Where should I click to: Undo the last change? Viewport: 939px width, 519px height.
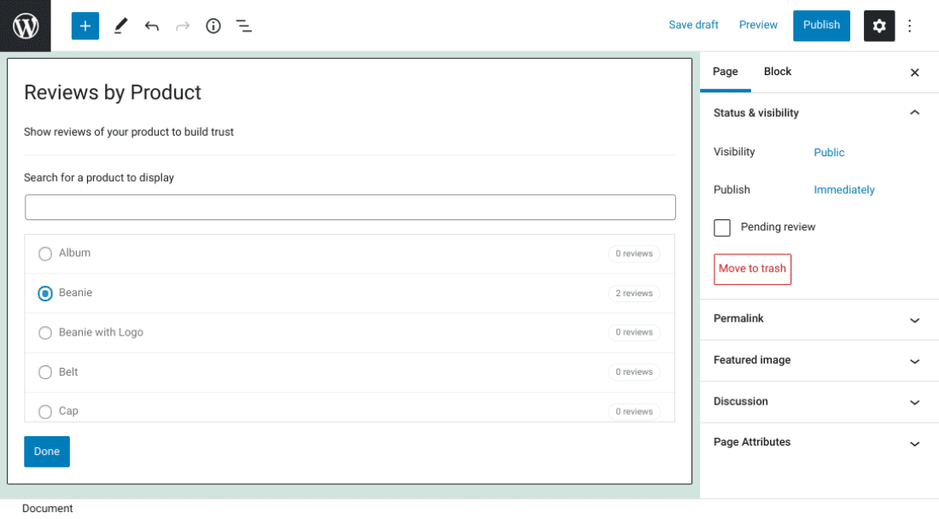pyautogui.click(x=151, y=26)
